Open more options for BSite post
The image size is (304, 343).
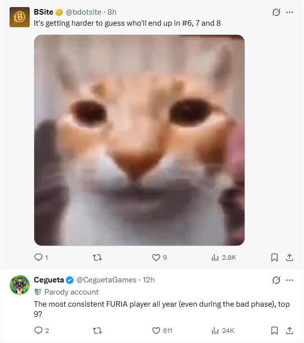coord(289,13)
